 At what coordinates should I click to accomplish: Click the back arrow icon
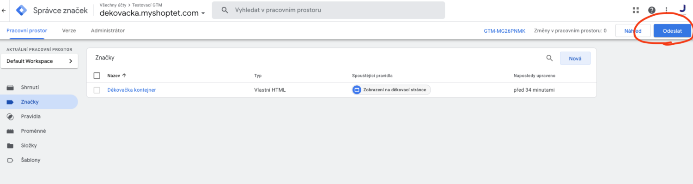[x=4, y=10]
